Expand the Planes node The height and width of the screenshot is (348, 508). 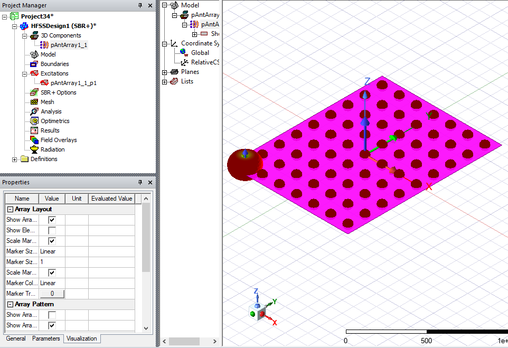click(164, 71)
